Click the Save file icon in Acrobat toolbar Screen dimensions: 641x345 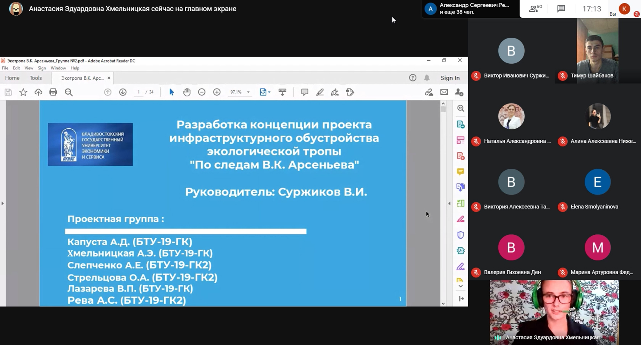coord(8,92)
